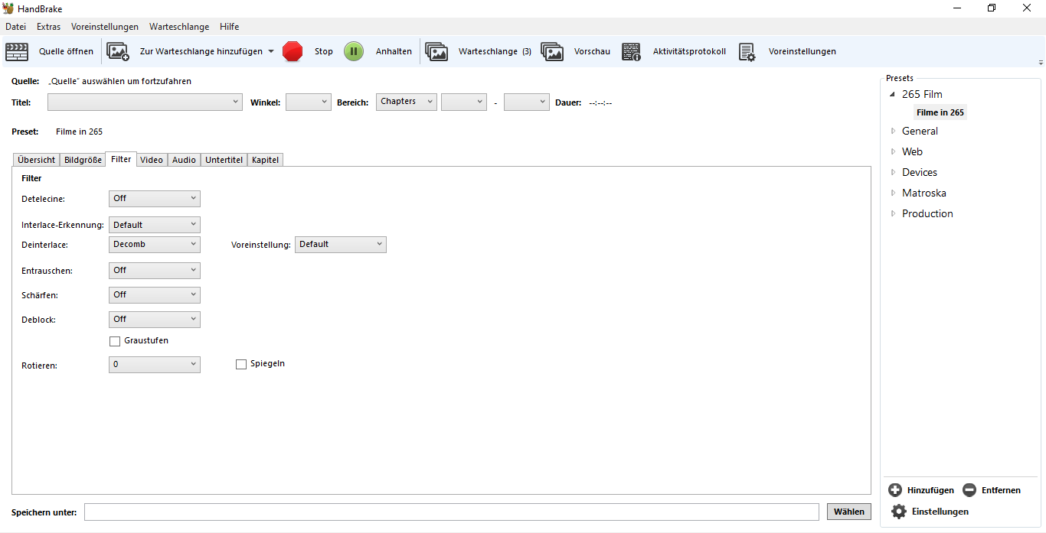Collapse the 265 Film preset group
The image size is (1046, 533).
point(892,95)
